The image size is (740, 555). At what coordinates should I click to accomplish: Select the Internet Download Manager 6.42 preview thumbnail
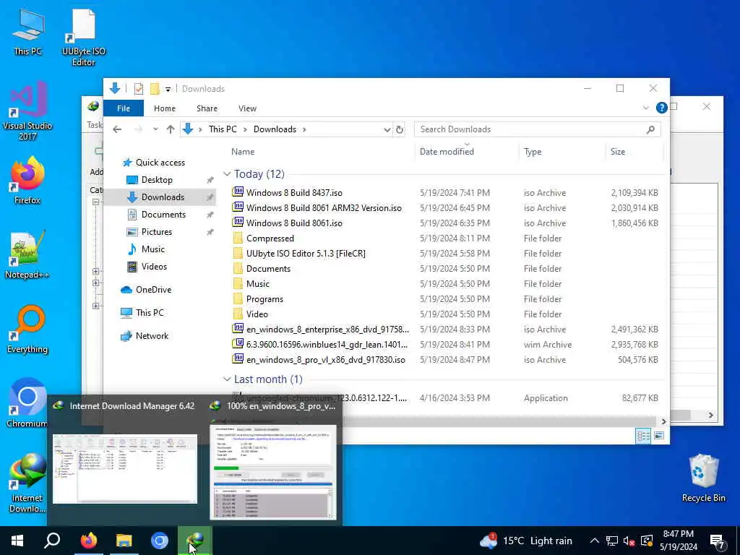124,469
